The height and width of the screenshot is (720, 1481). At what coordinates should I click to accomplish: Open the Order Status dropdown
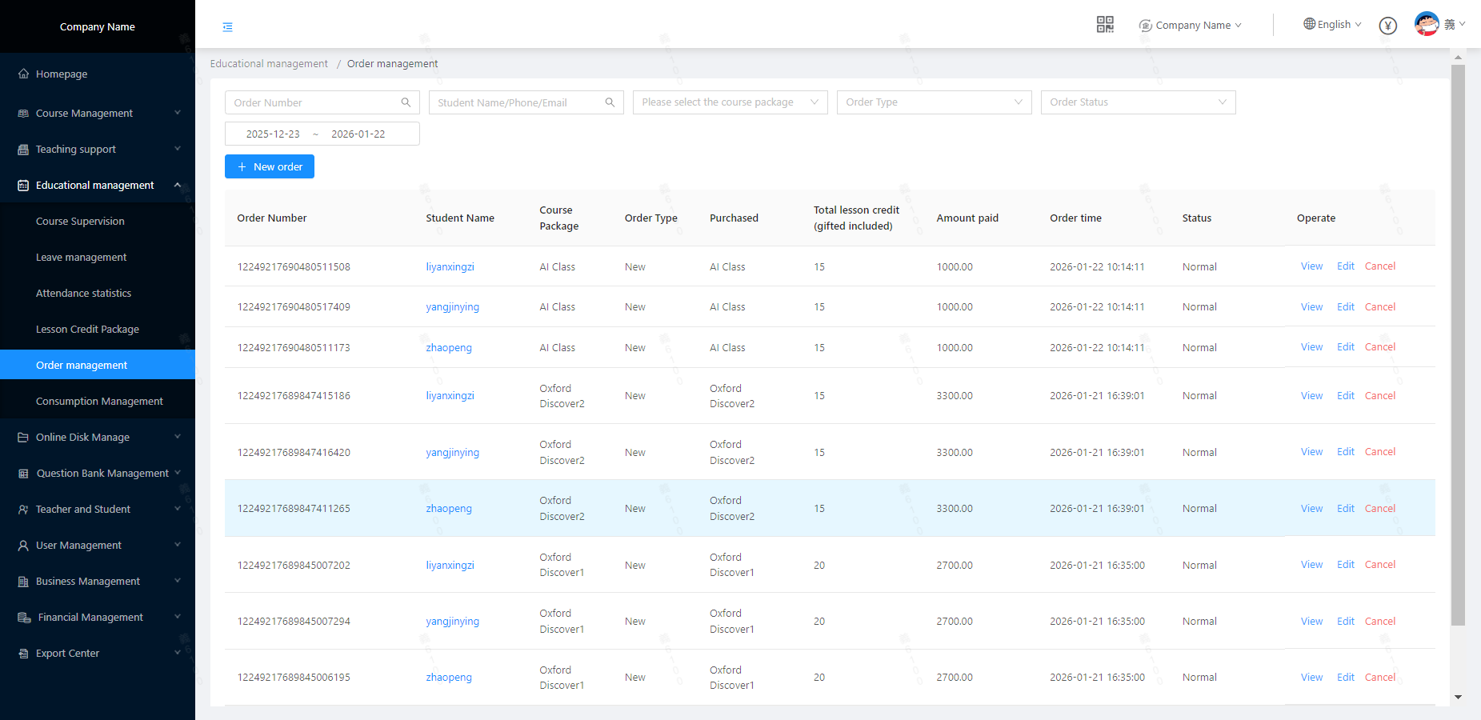pos(1138,102)
